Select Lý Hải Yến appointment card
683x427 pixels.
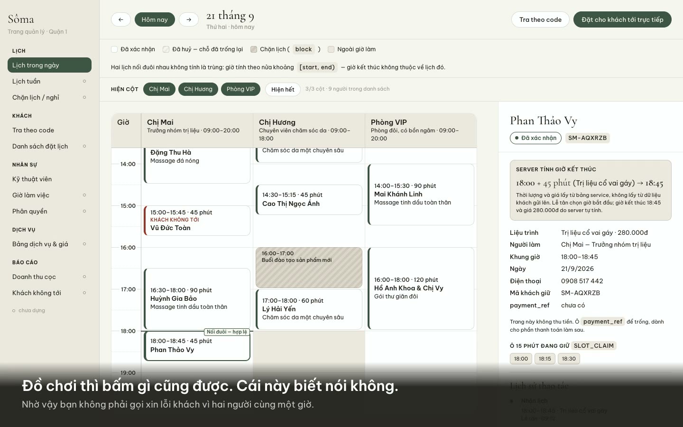(x=309, y=309)
